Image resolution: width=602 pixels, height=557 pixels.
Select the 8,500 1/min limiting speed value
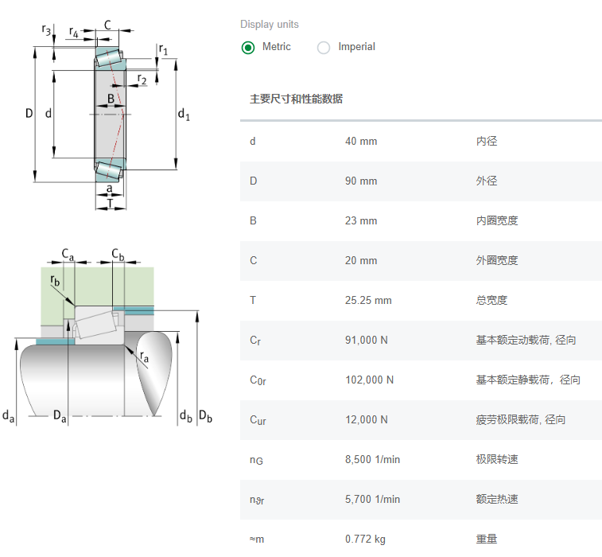coord(372,460)
